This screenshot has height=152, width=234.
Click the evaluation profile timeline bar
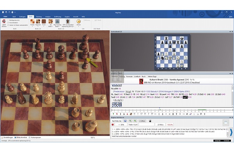point(172,110)
